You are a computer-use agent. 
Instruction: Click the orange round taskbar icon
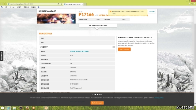point(46,108)
